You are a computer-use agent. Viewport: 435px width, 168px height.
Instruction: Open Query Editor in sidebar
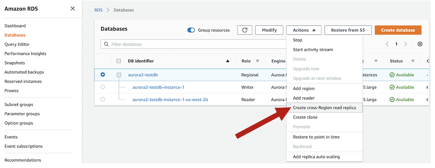[x=17, y=44]
